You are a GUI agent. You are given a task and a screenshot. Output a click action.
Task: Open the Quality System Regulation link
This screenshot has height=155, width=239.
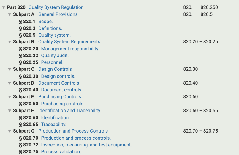tap(56, 7)
